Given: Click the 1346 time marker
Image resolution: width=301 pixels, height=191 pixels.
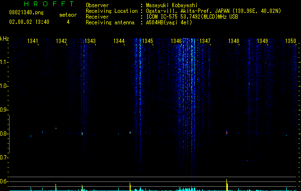Looking at the screenshot, I should (x=176, y=41).
